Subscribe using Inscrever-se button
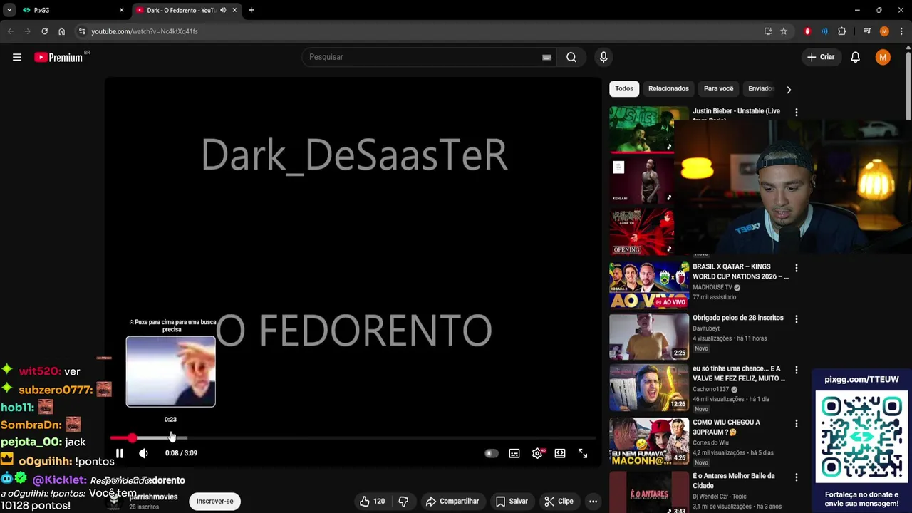Screen dimensions: 912x513 [215, 502]
